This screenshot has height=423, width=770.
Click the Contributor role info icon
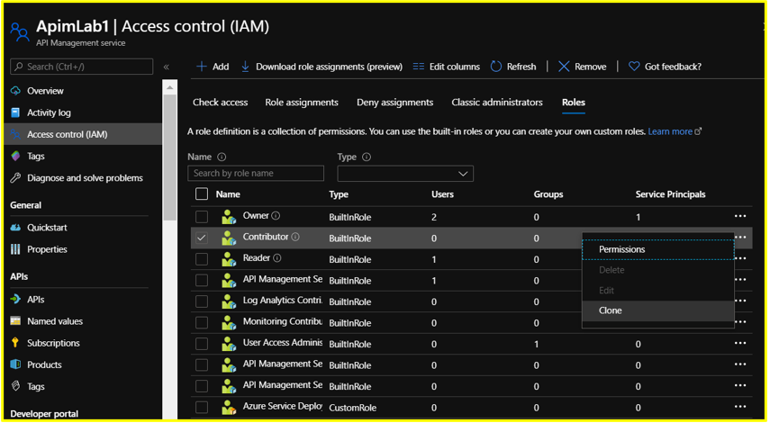click(x=295, y=237)
